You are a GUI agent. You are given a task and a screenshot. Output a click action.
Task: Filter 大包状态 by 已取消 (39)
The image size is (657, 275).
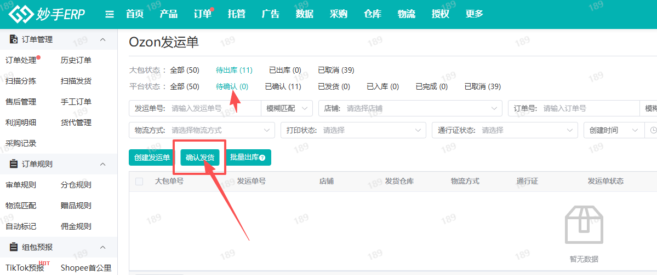click(336, 70)
